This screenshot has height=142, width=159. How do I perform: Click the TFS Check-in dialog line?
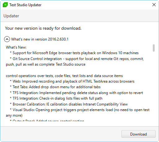[x=56, y=98]
